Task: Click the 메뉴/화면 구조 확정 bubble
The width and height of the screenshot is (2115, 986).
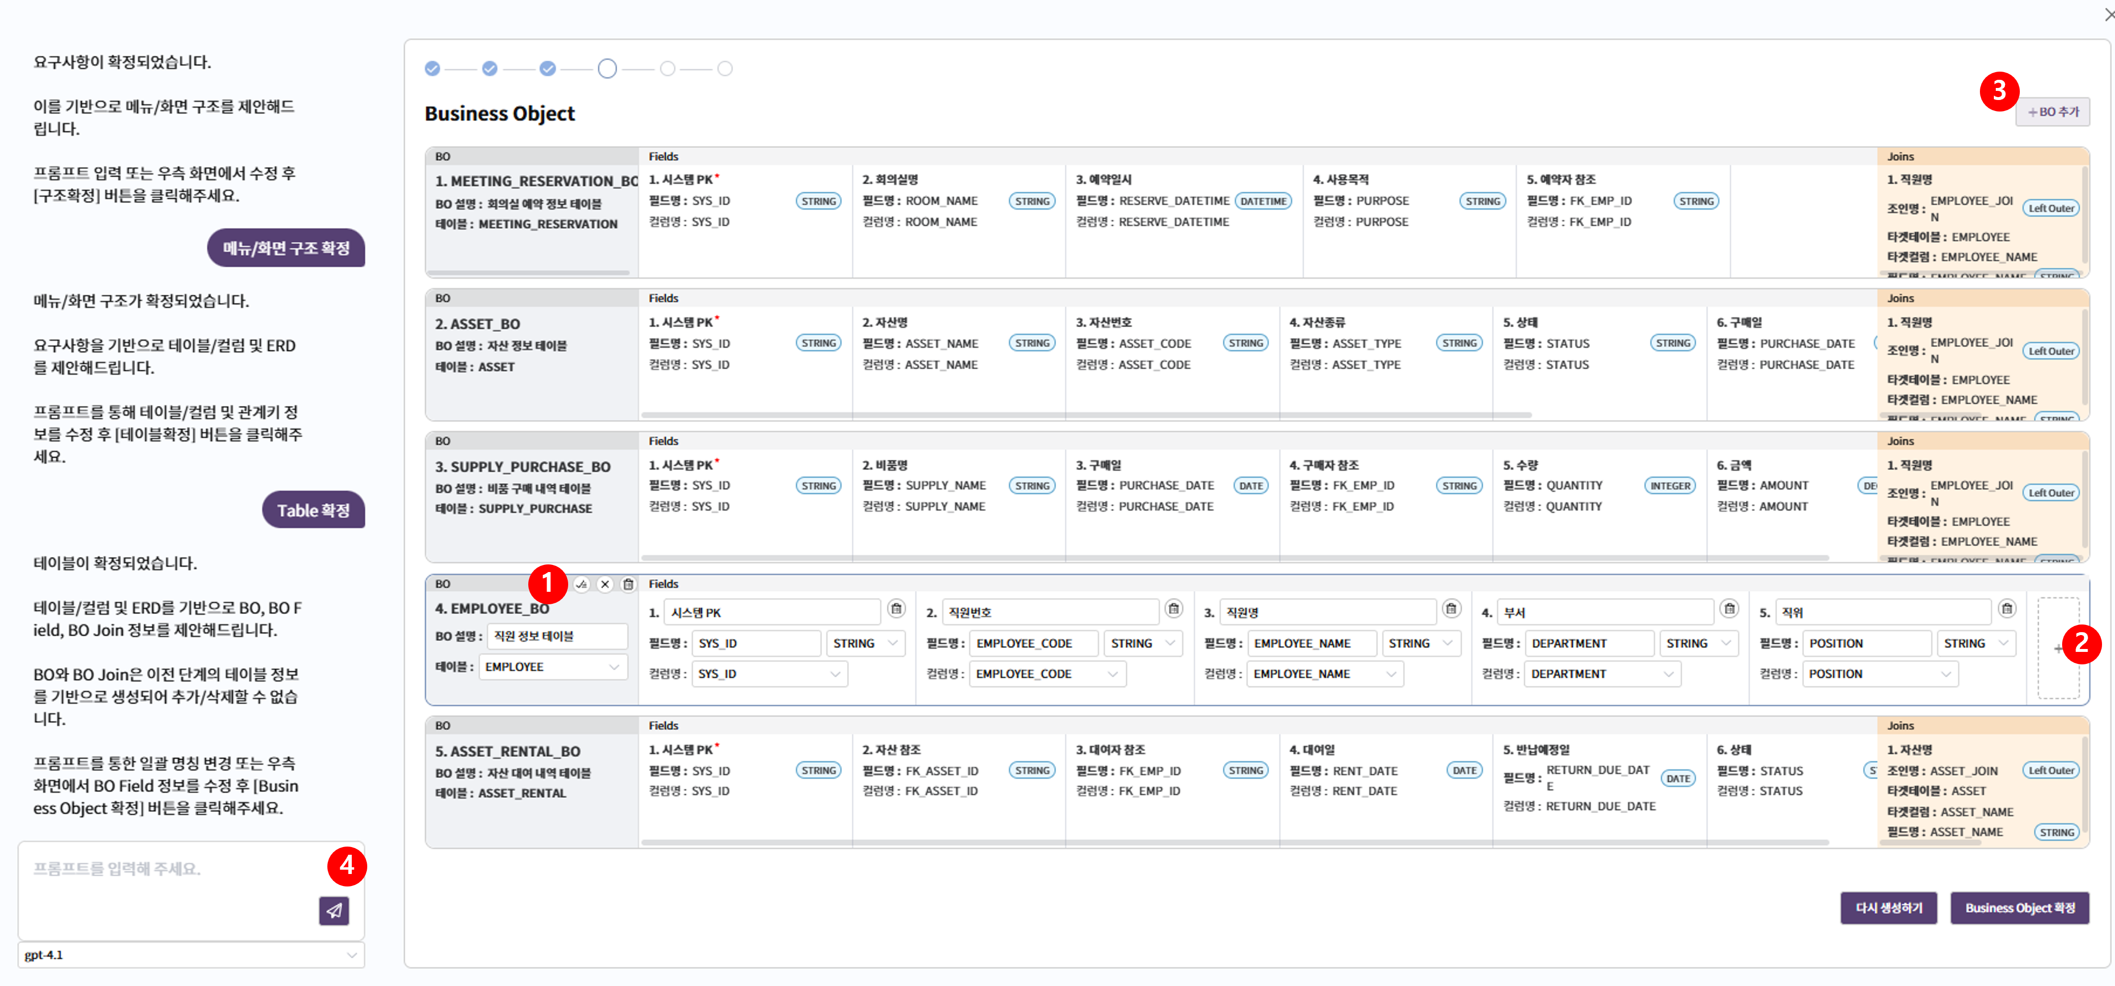Action: coord(286,248)
